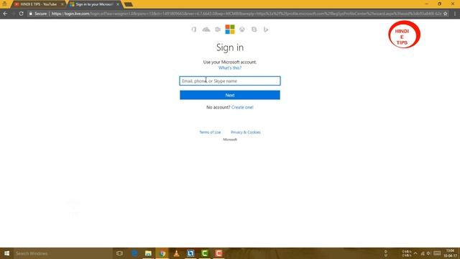Open the Terms of Use link
Image resolution: width=460 pixels, height=259 pixels.
click(210, 132)
